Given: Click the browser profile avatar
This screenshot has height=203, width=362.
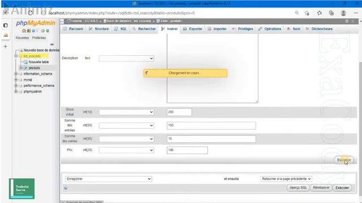Looking at the screenshot, I should [343, 13].
